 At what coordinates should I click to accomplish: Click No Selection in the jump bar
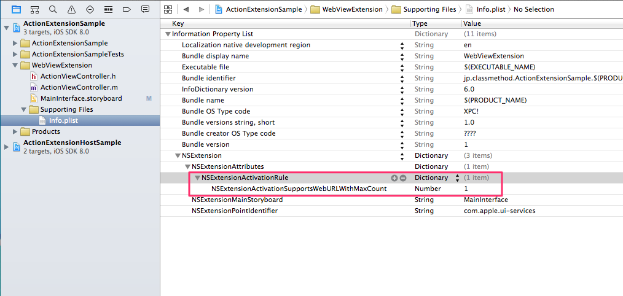pos(533,9)
